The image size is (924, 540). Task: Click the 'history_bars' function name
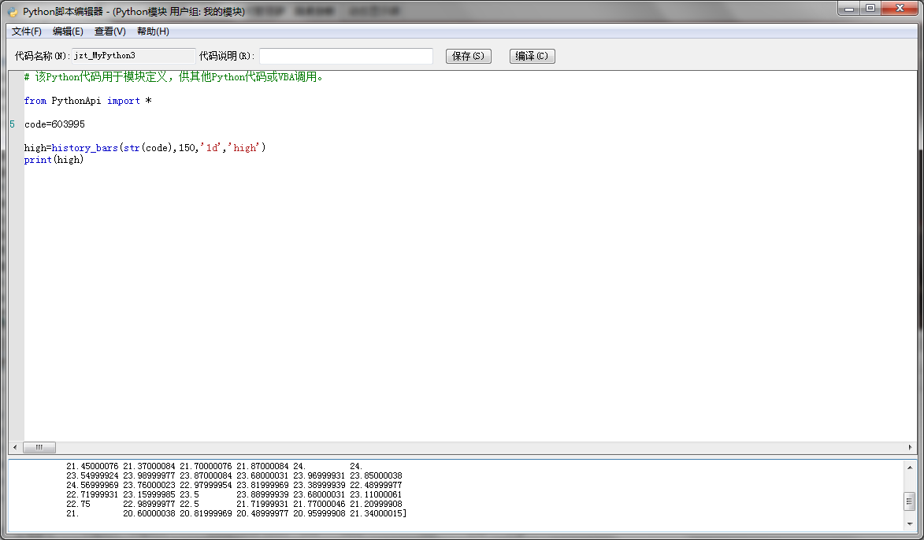pyautogui.click(x=85, y=148)
